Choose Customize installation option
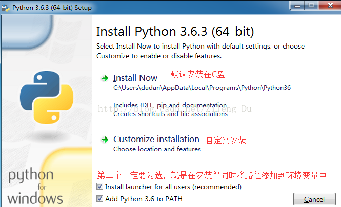 click(156, 139)
